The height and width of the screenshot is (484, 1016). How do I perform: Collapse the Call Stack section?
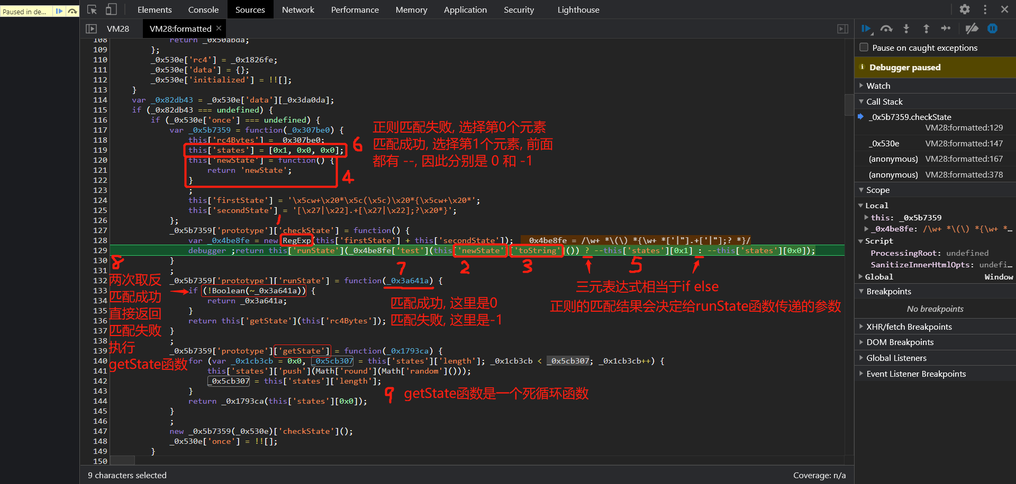[x=862, y=101]
